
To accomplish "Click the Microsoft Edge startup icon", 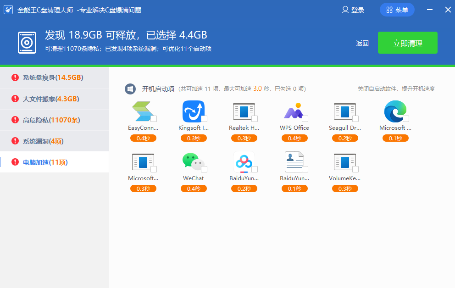I will tap(395, 111).
